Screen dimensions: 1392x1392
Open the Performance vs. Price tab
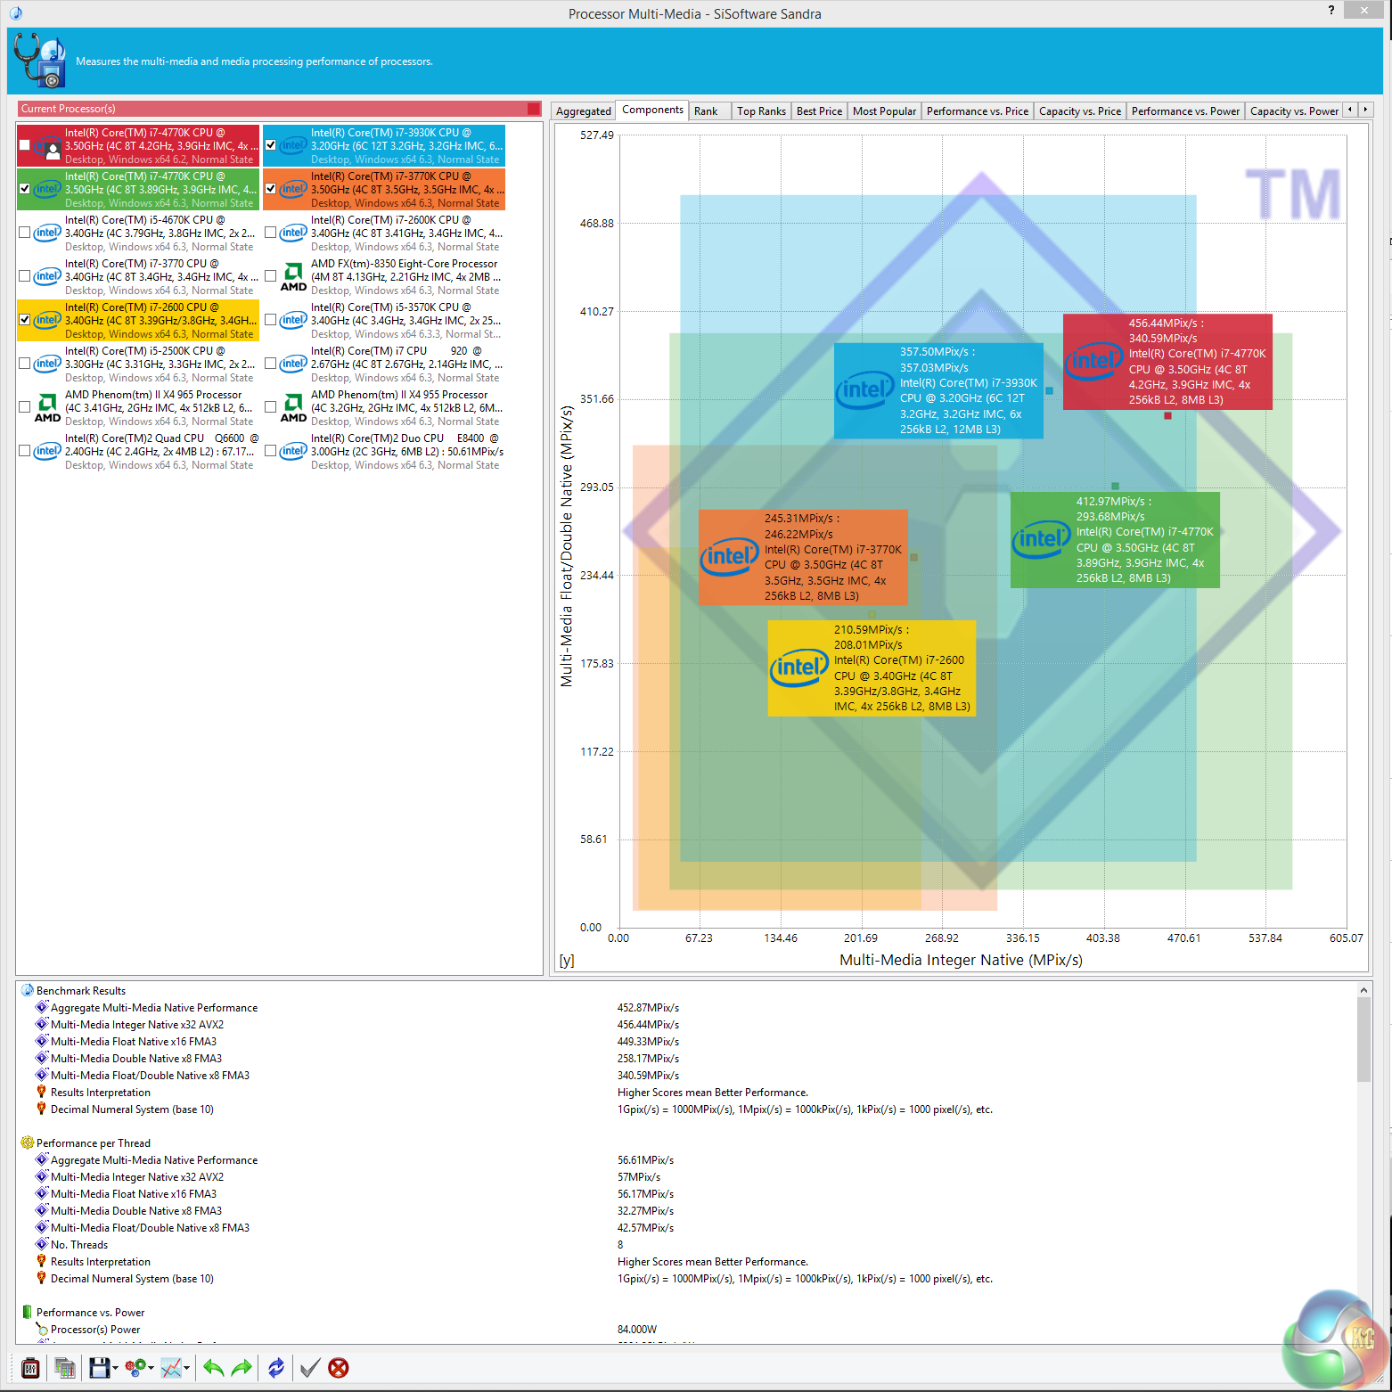[x=978, y=111]
